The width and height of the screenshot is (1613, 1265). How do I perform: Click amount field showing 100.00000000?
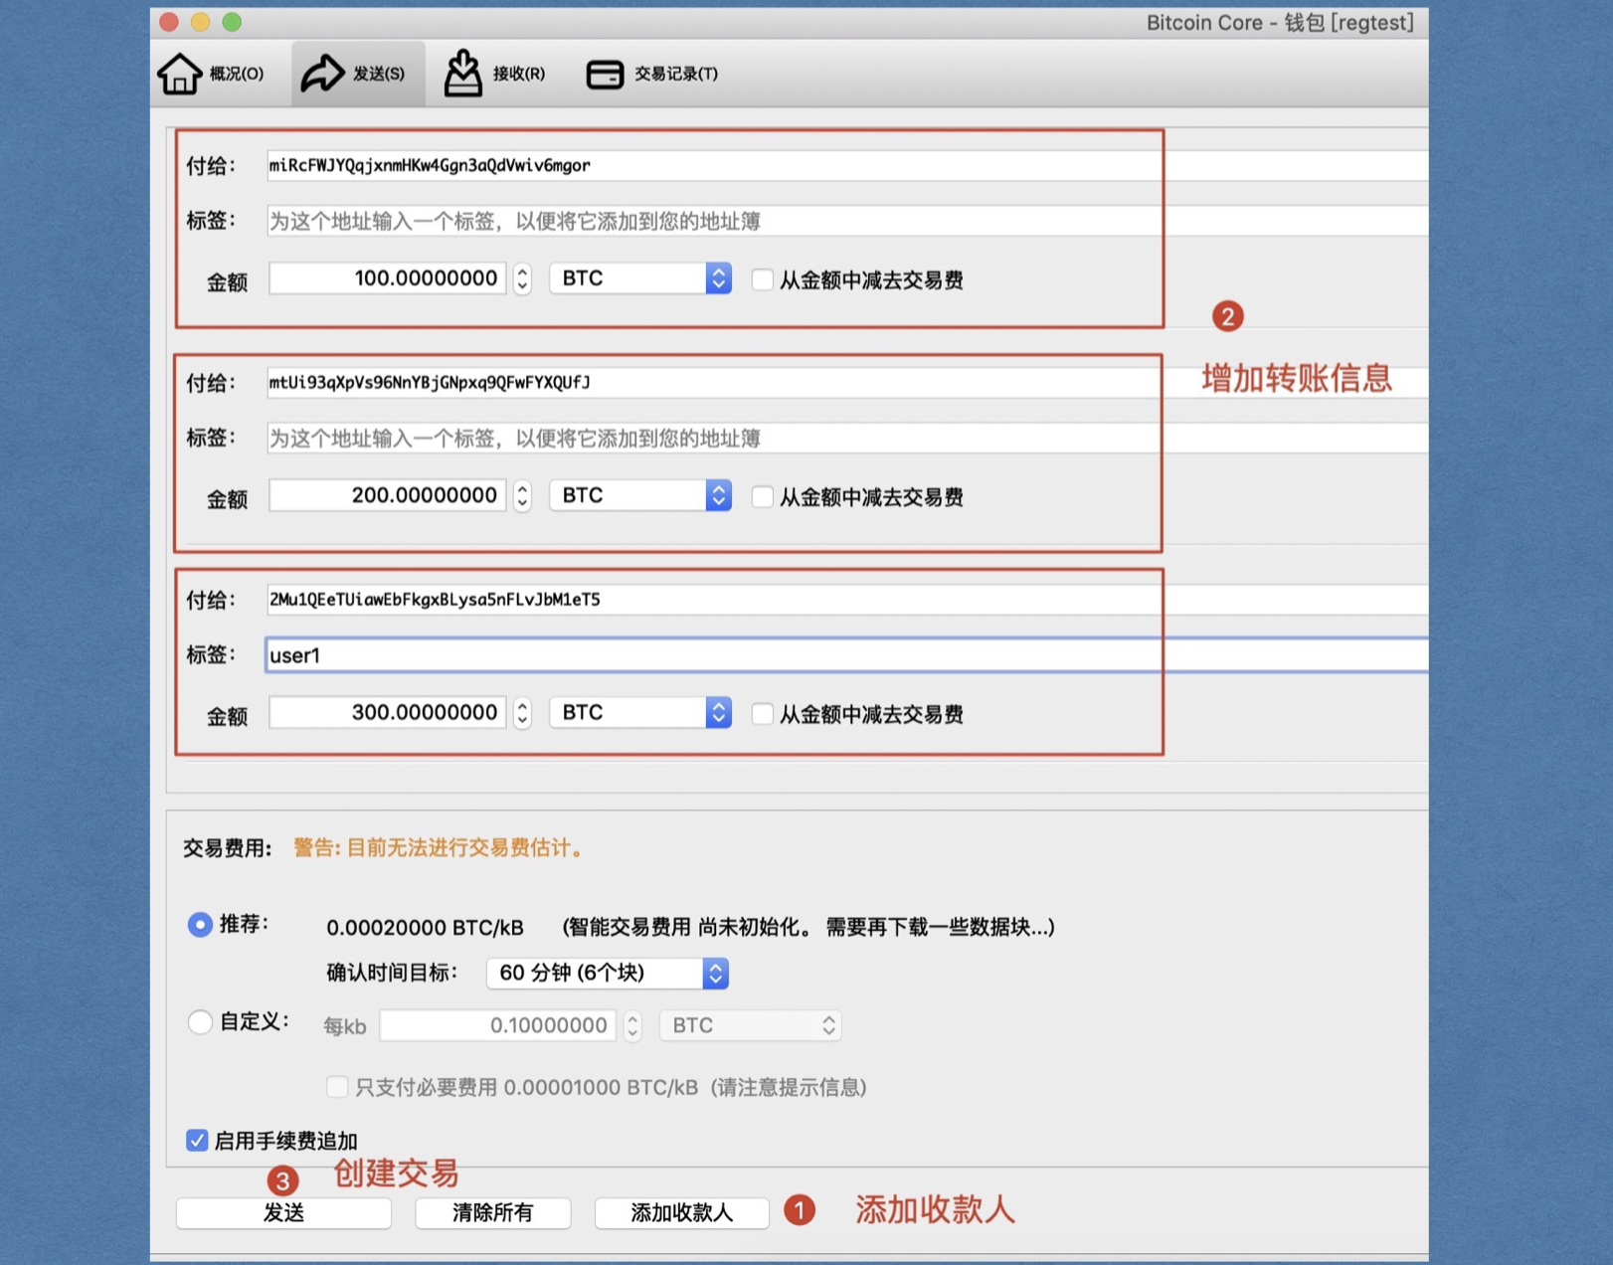[x=387, y=278]
